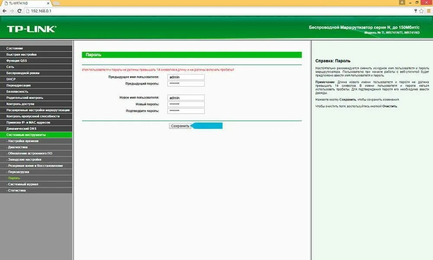Open Статистика submenu

click(x=36, y=190)
